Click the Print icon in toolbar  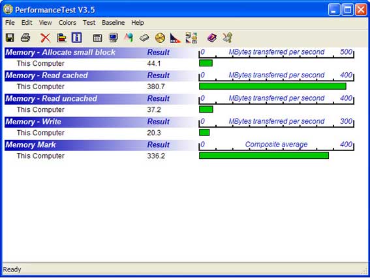click(25, 38)
